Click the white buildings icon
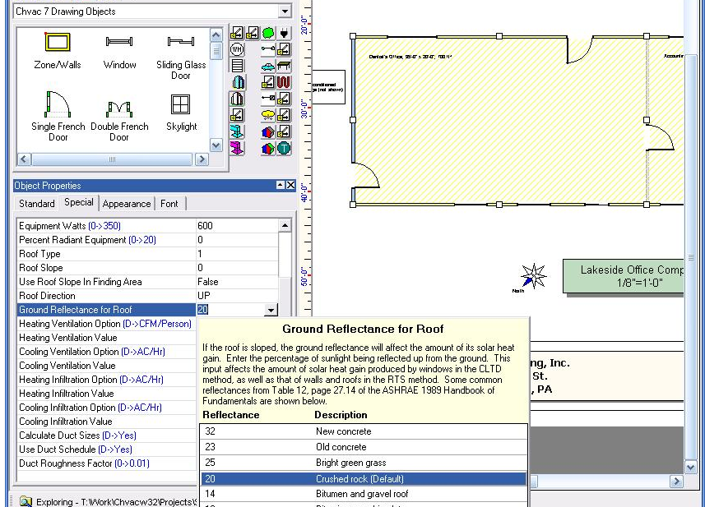This screenshot has width=705, height=507. (x=237, y=99)
